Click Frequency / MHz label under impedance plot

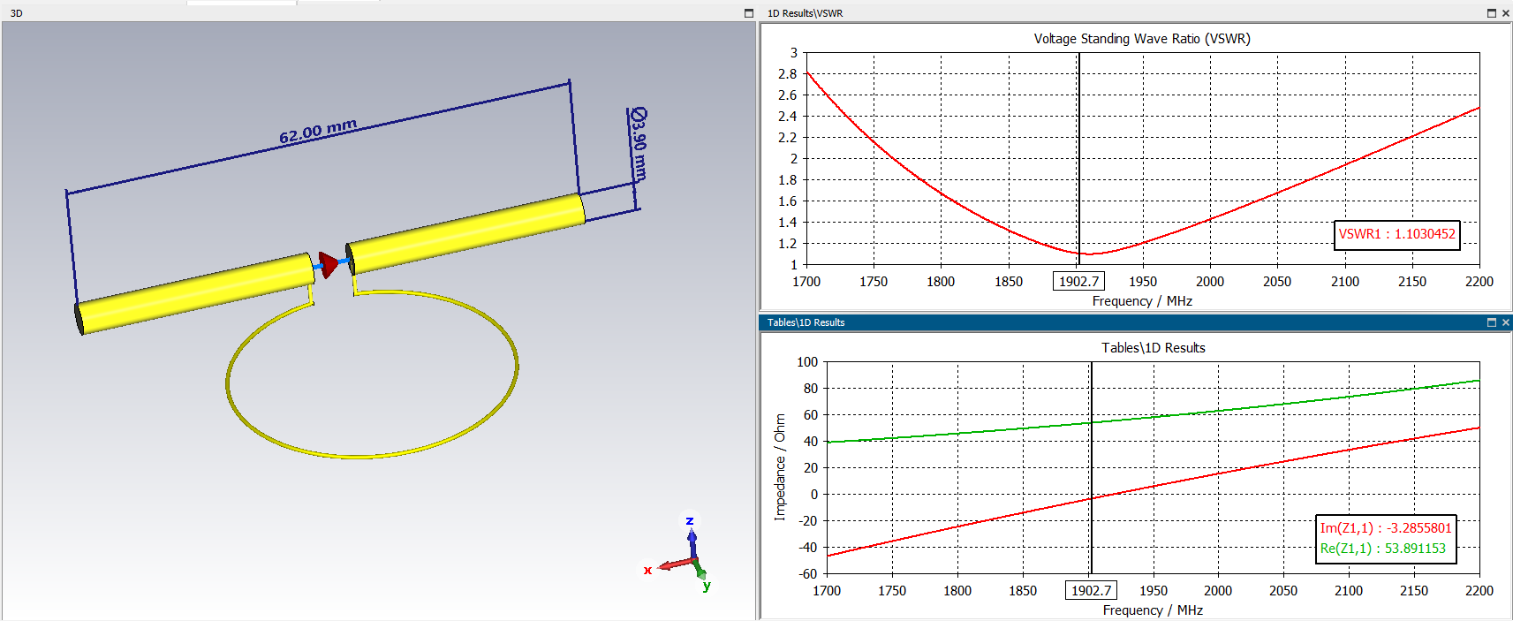tap(1153, 610)
